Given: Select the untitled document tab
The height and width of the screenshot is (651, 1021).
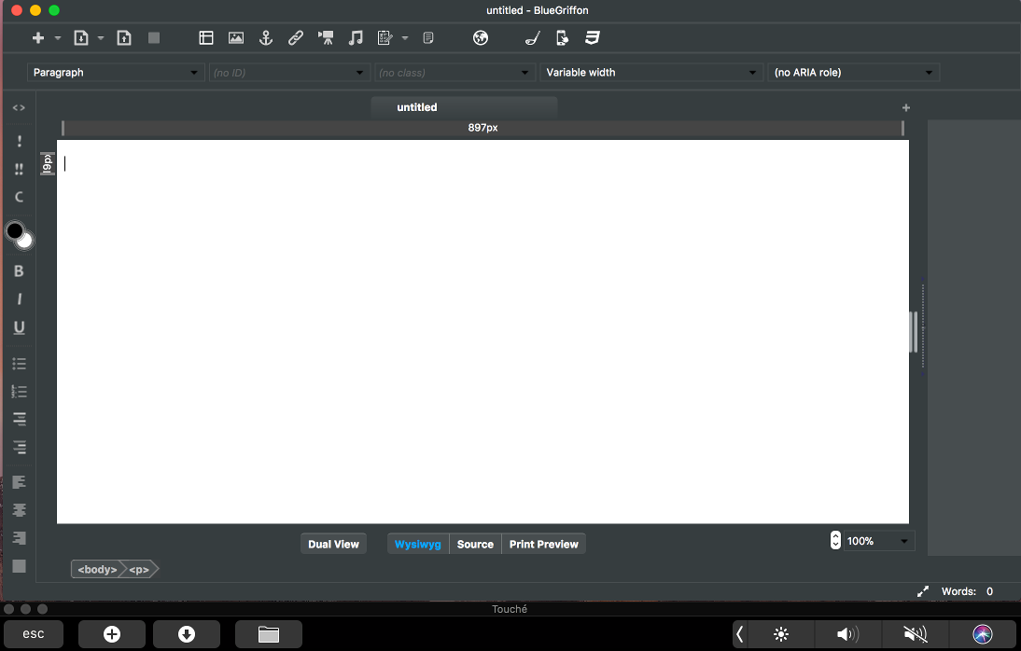Looking at the screenshot, I should pos(464,107).
